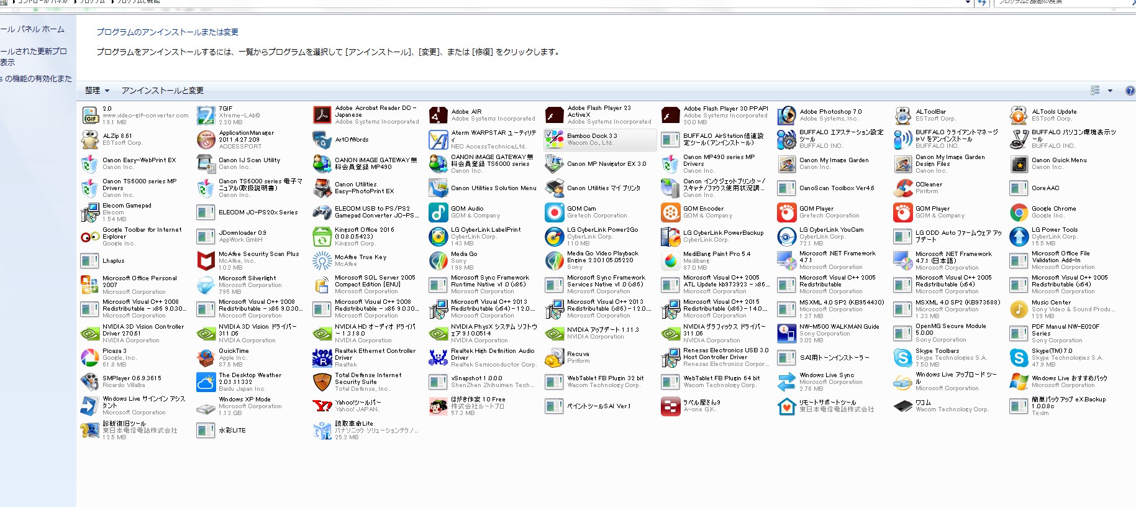Viewport: 1136px width, 507px height.
Task: Select the McAfee Security Scan Plus icon
Action: point(206,261)
